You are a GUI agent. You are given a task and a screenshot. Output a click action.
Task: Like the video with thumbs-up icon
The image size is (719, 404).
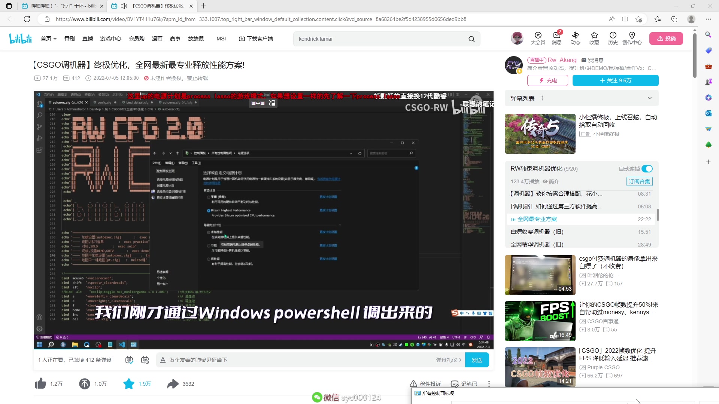coord(40,383)
